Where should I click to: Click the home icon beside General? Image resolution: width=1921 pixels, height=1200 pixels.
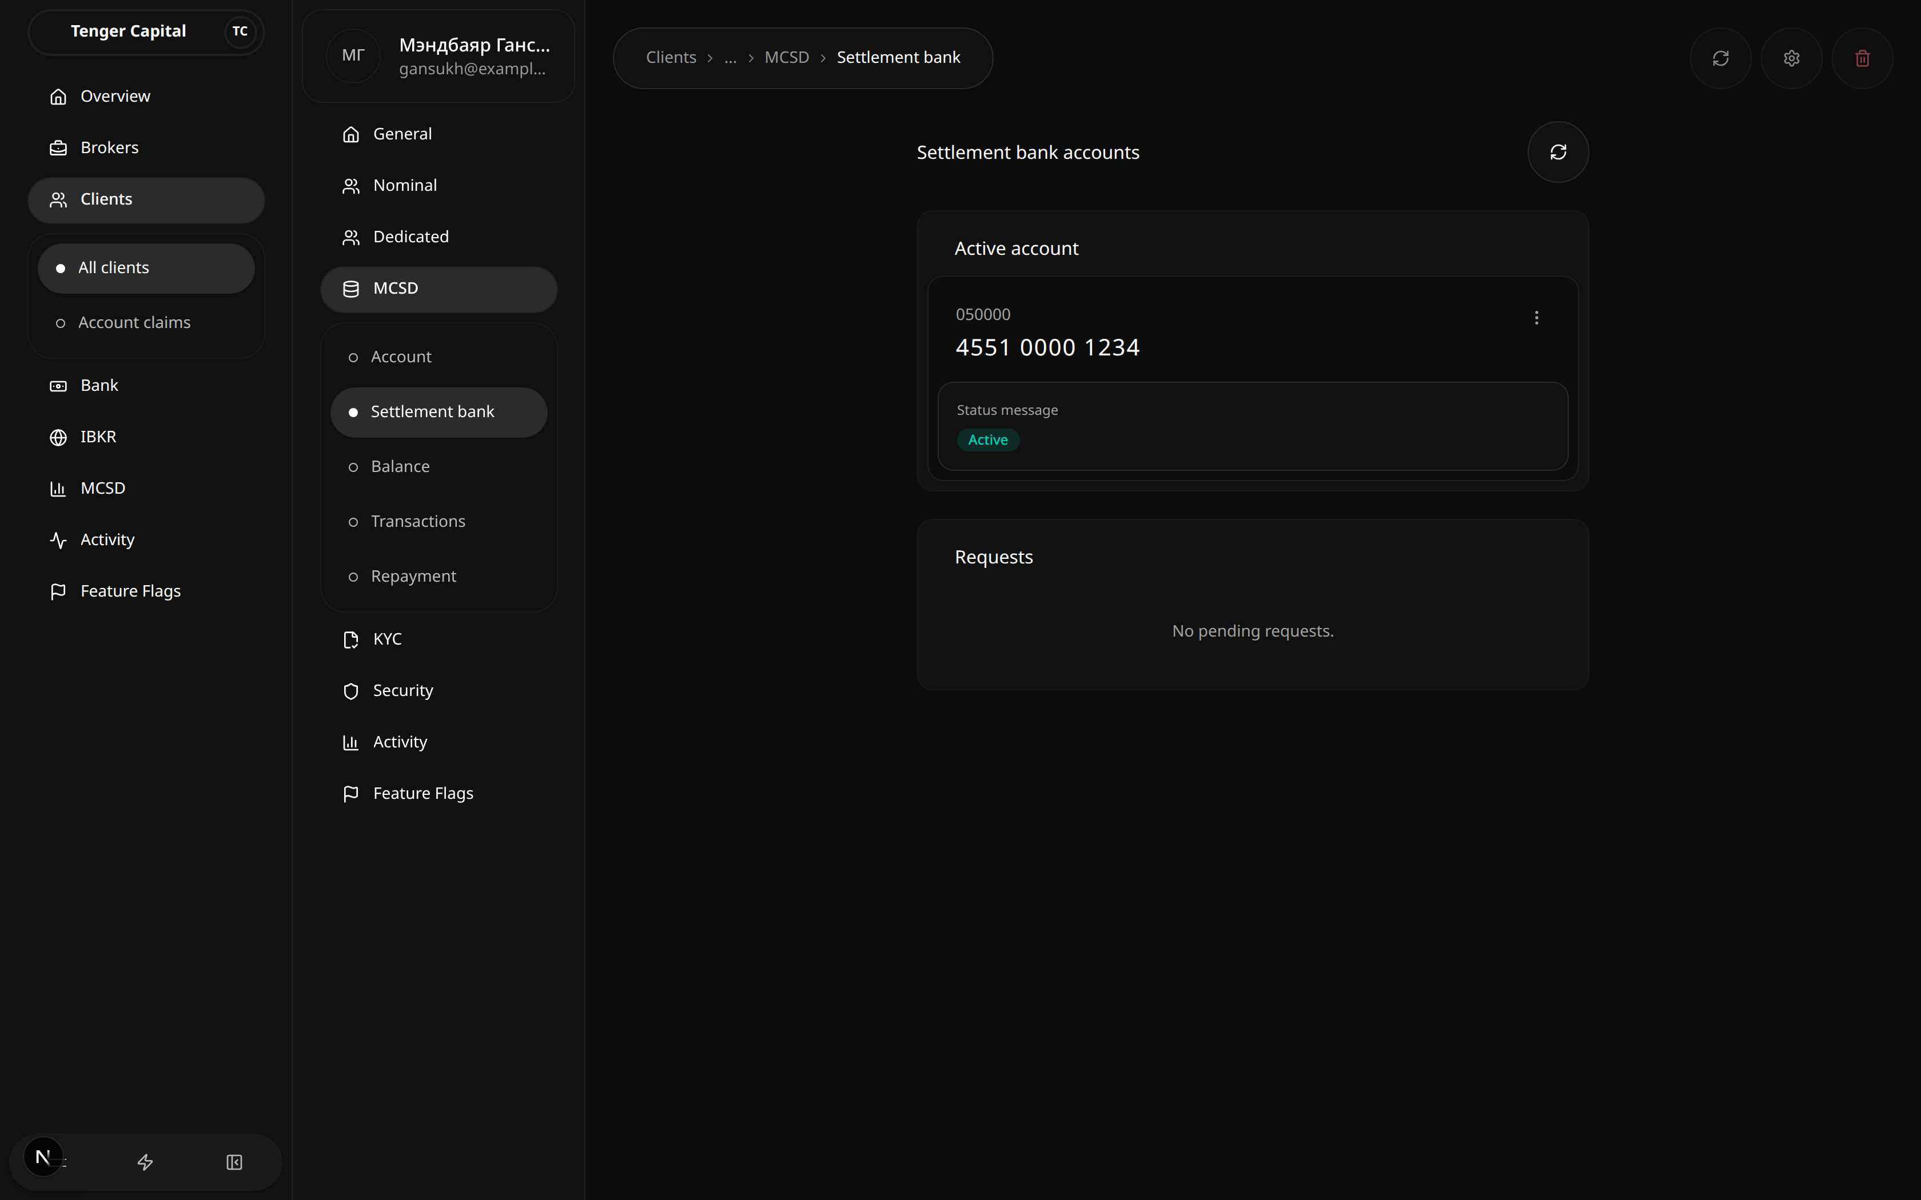tap(351, 135)
